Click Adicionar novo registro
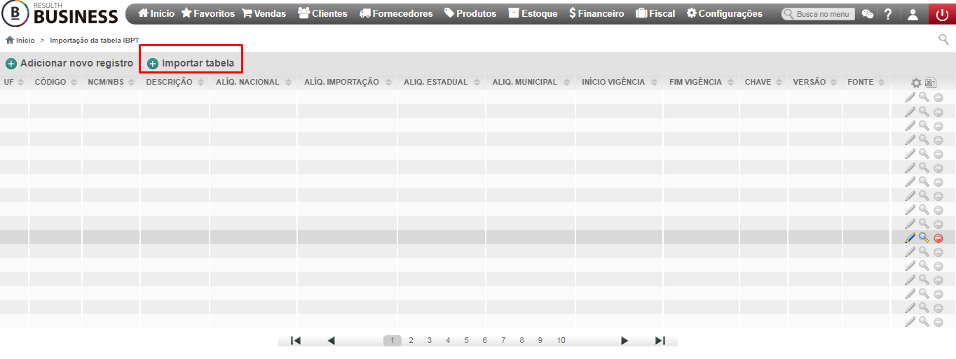This screenshot has height=359, width=956. pyautogui.click(x=69, y=63)
